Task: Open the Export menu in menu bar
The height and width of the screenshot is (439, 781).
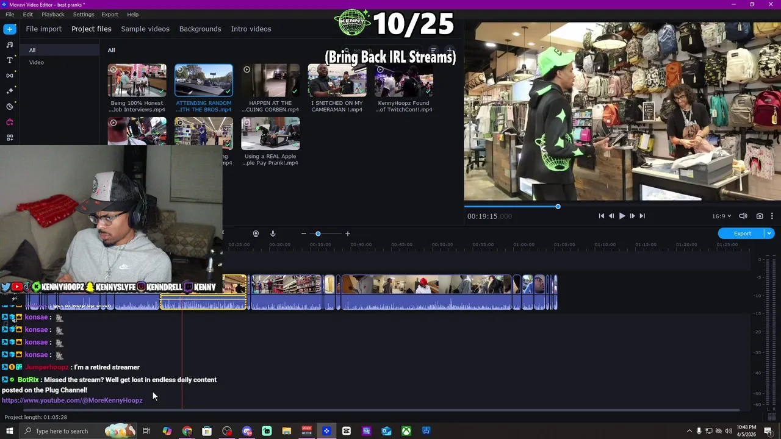Action: point(110,14)
